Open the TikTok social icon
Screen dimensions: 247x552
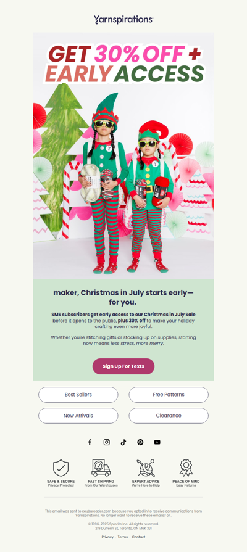(x=124, y=442)
